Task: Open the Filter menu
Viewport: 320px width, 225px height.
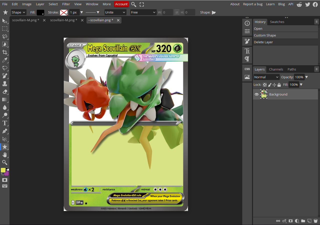Action: click(x=66, y=4)
